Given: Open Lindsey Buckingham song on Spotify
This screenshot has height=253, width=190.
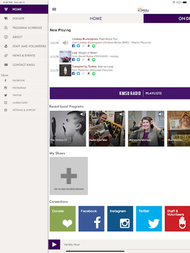Looking at the screenshot, I should pos(94,46).
